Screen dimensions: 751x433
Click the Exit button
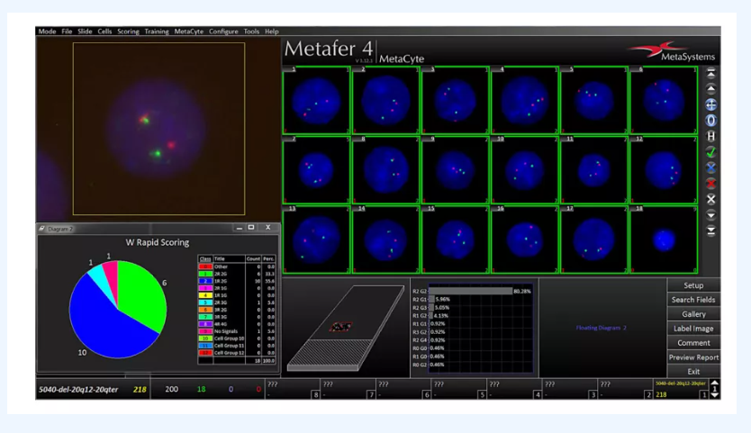point(693,371)
